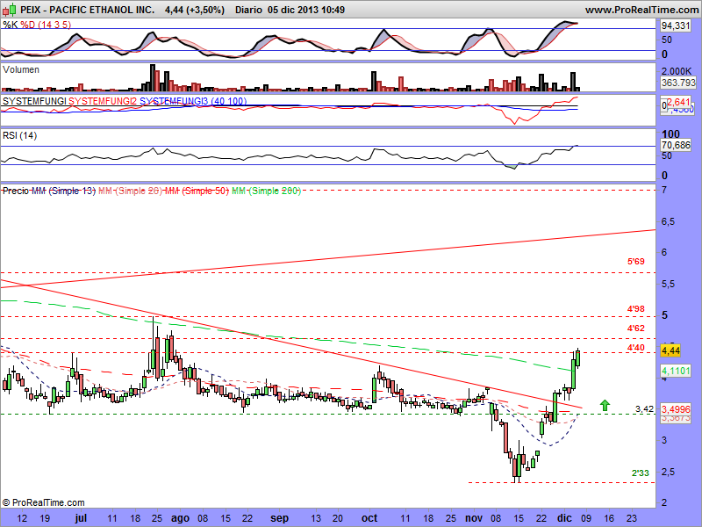Viewport: 702px width, 527px height.
Task: Click the "MM (Simple 13)" moving average label
Action: [x=63, y=191]
